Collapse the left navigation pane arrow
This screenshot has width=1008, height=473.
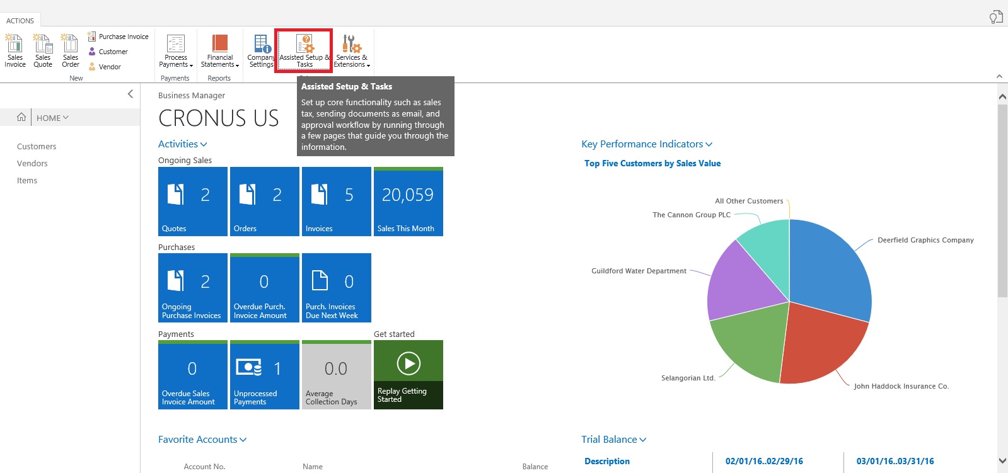click(x=130, y=94)
